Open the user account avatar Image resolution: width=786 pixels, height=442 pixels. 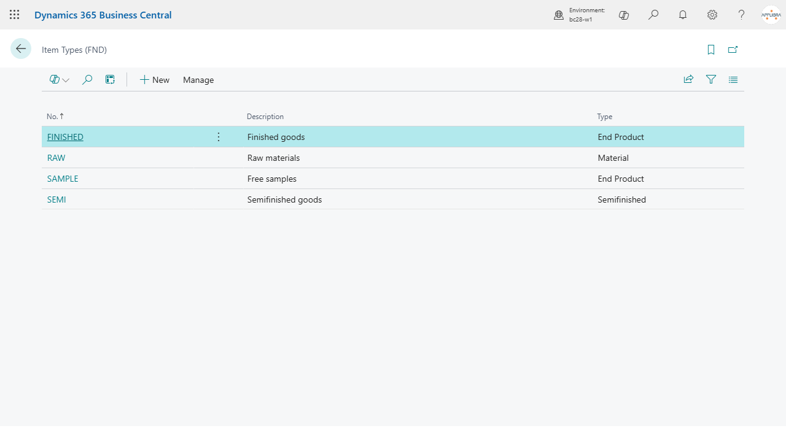coord(771,15)
